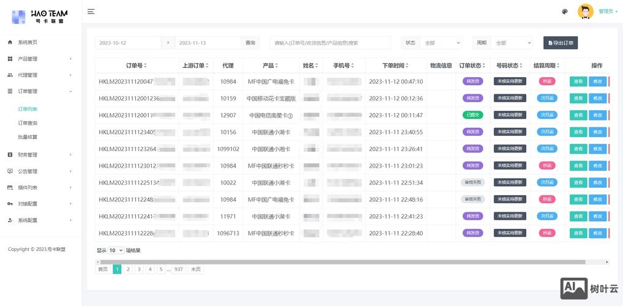The image size is (623, 306).
Task: Click the HAO TEAM logo
Action: [x=40, y=17]
